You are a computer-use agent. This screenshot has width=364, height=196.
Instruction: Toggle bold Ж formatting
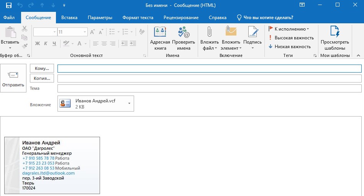click(38, 43)
